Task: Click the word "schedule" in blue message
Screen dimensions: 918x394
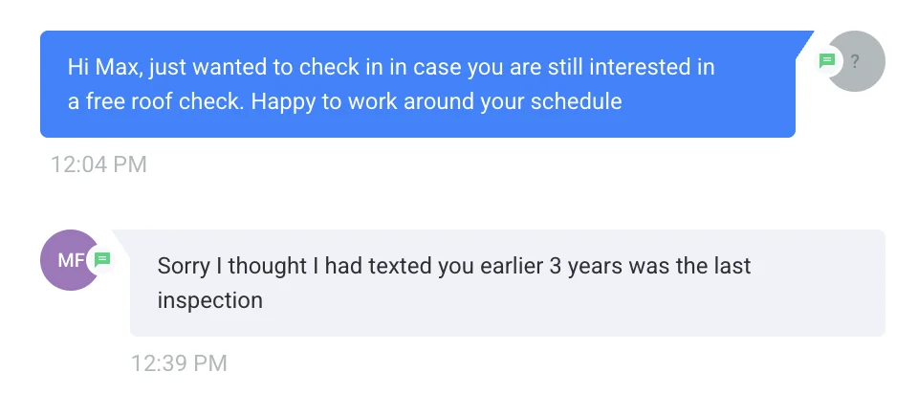Action: click(x=576, y=102)
